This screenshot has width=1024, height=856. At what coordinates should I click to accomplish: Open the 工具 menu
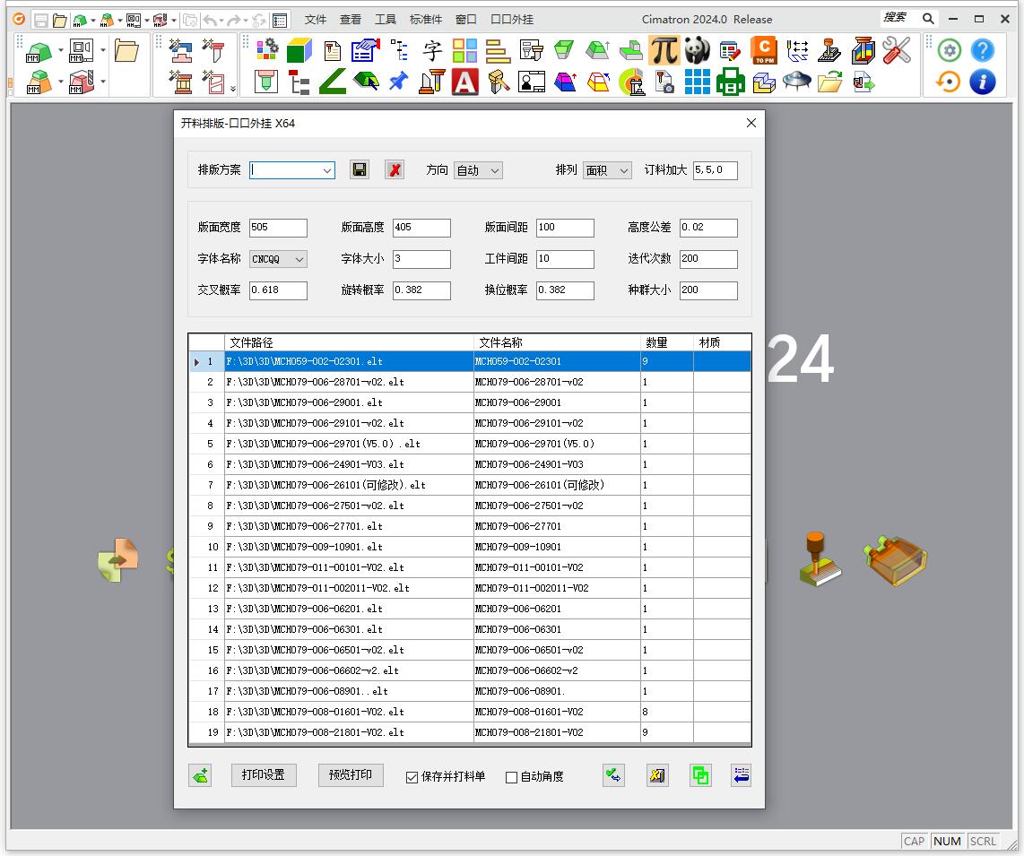click(x=386, y=19)
